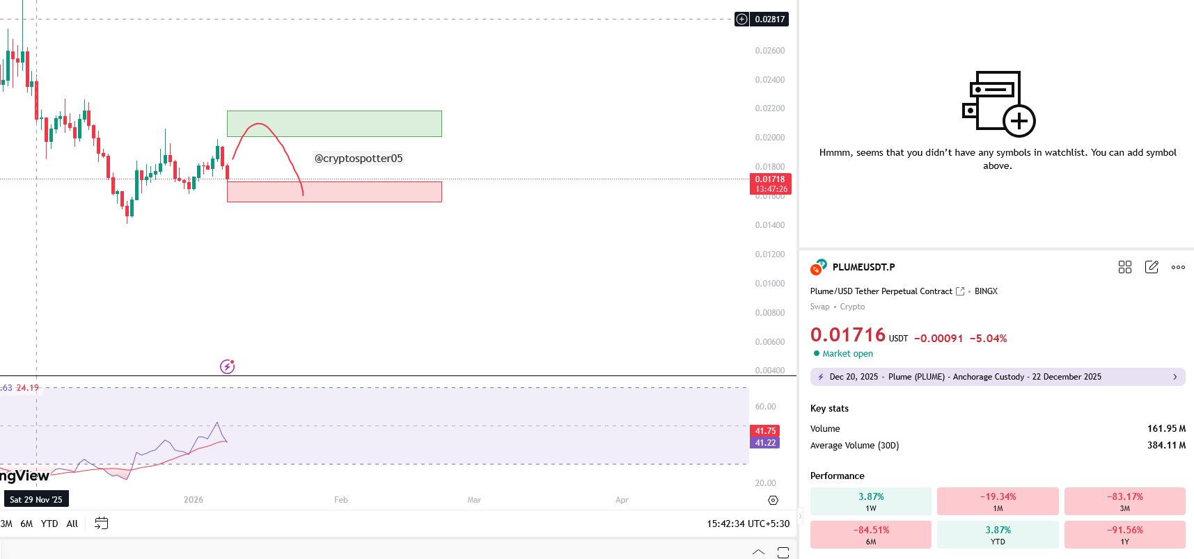Select the @cryptospotter05 text label

pos(359,159)
